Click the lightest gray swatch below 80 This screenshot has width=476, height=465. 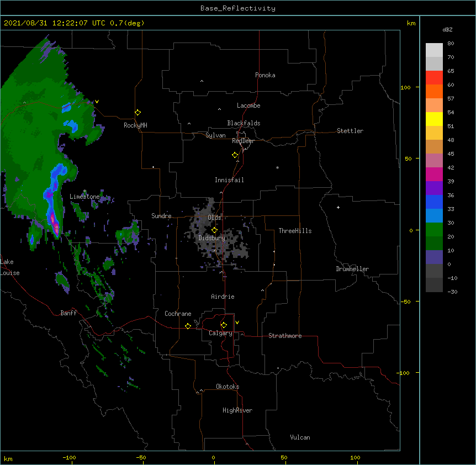(x=434, y=50)
